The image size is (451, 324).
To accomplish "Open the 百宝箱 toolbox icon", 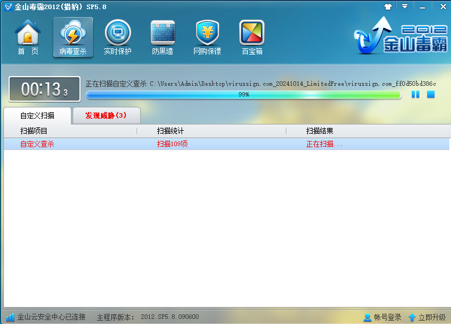I will tap(252, 38).
